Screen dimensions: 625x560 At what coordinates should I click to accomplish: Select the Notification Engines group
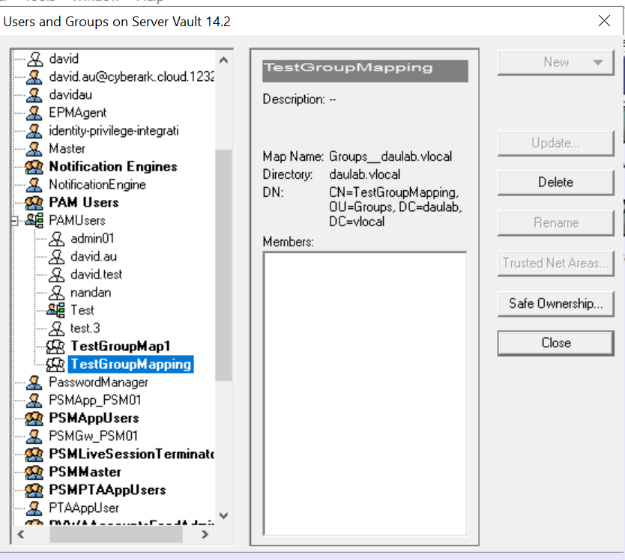113,166
